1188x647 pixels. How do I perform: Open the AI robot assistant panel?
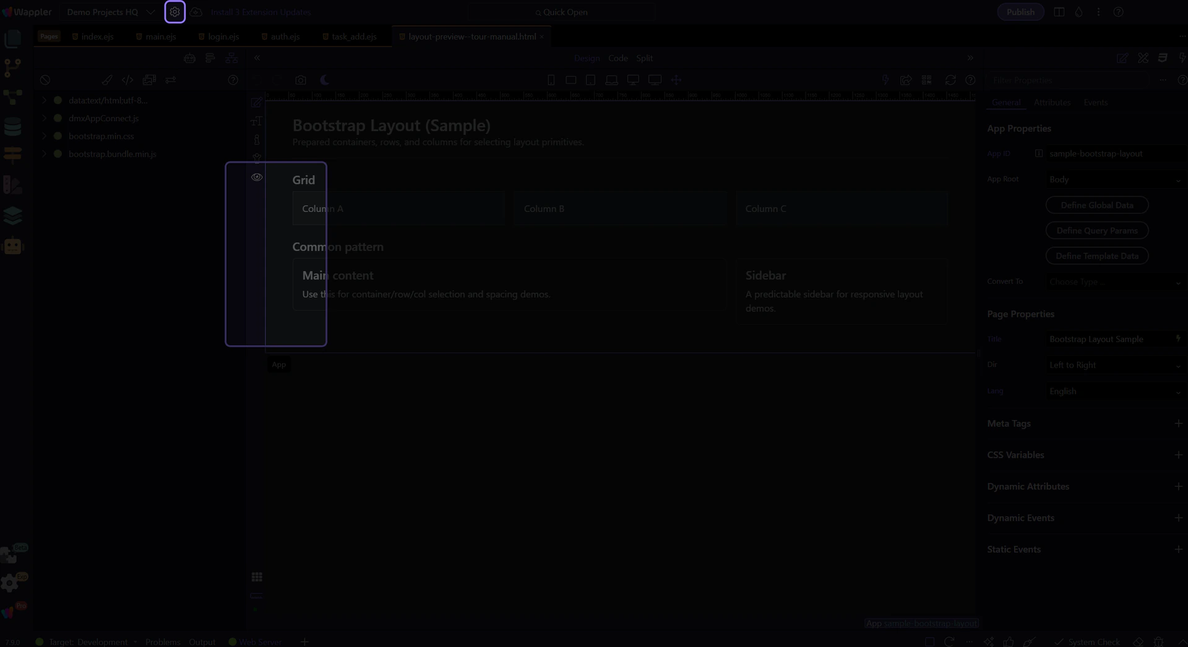click(12, 246)
